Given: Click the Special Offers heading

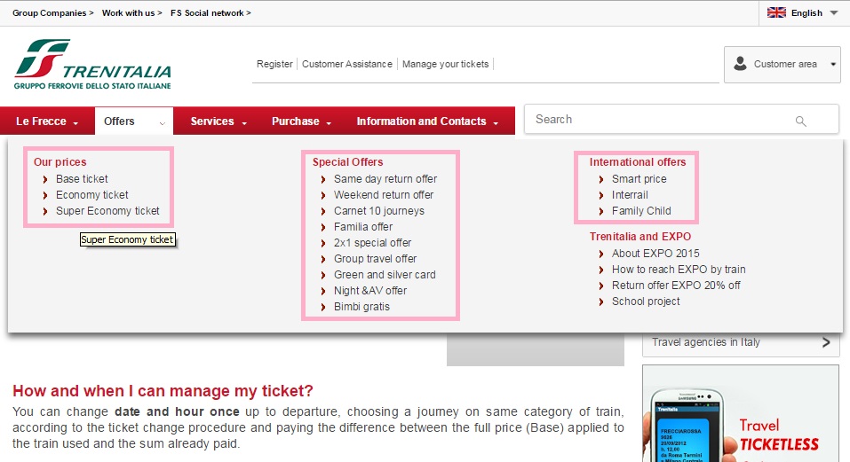Looking at the screenshot, I should [347, 161].
